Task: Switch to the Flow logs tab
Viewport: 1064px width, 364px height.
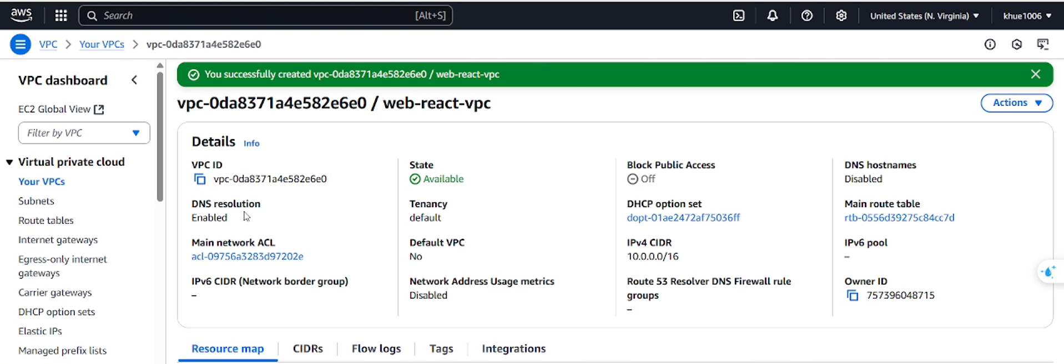Action: 376,349
